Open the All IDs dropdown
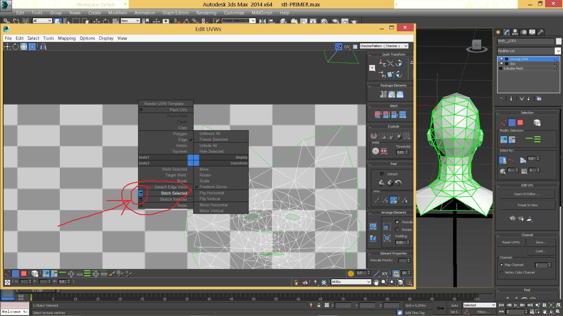 tap(351, 282)
